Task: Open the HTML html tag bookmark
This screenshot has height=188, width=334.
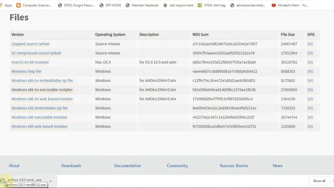Action: pos(211,5)
